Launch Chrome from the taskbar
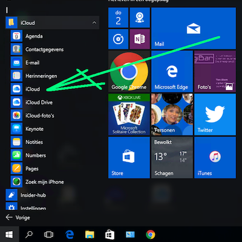242x242 pixels. 151,235
